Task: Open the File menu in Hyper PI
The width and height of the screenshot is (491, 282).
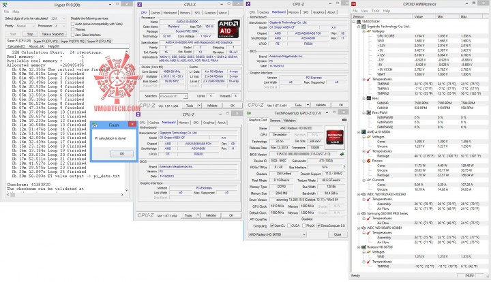Action: click(6, 12)
